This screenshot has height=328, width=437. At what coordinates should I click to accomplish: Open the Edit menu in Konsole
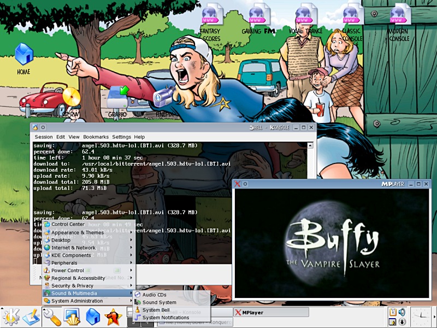click(x=61, y=137)
